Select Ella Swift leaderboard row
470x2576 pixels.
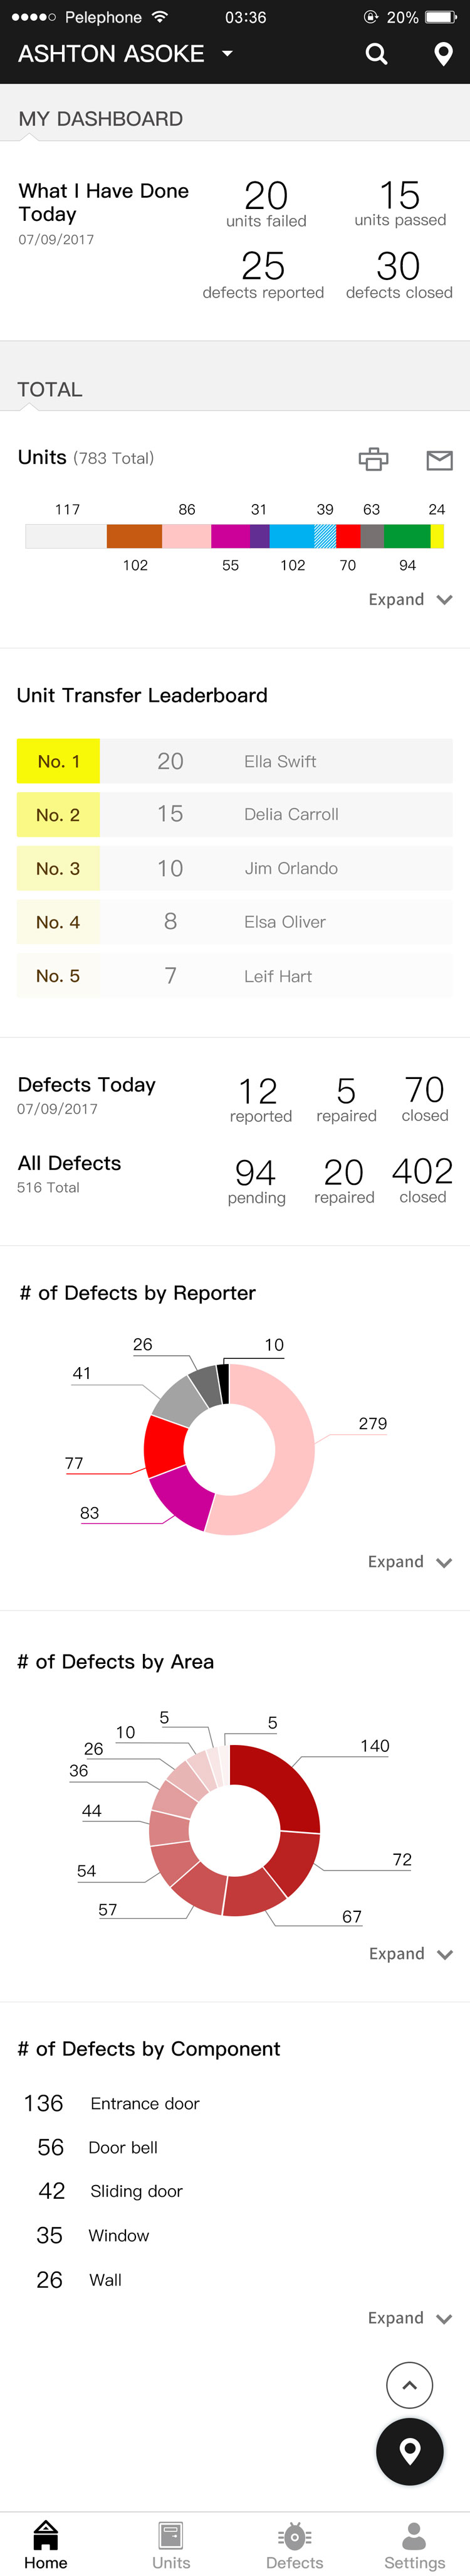click(234, 761)
